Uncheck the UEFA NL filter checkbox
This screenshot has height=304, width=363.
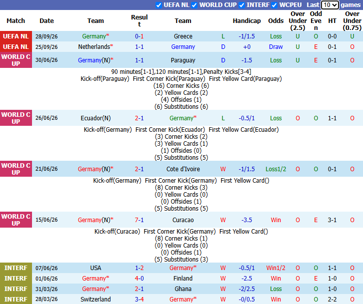(x=158, y=5)
